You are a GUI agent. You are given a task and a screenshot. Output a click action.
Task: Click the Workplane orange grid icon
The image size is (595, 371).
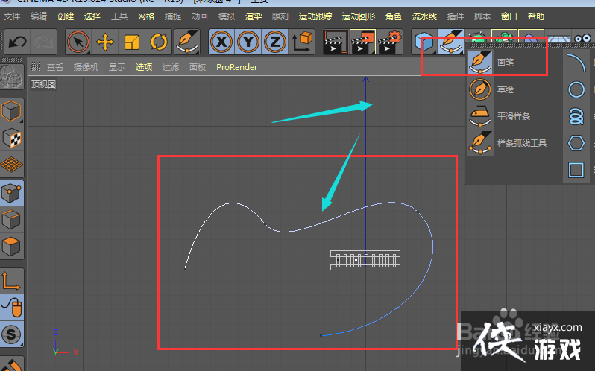pyautogui.click(x=11, y=164)
